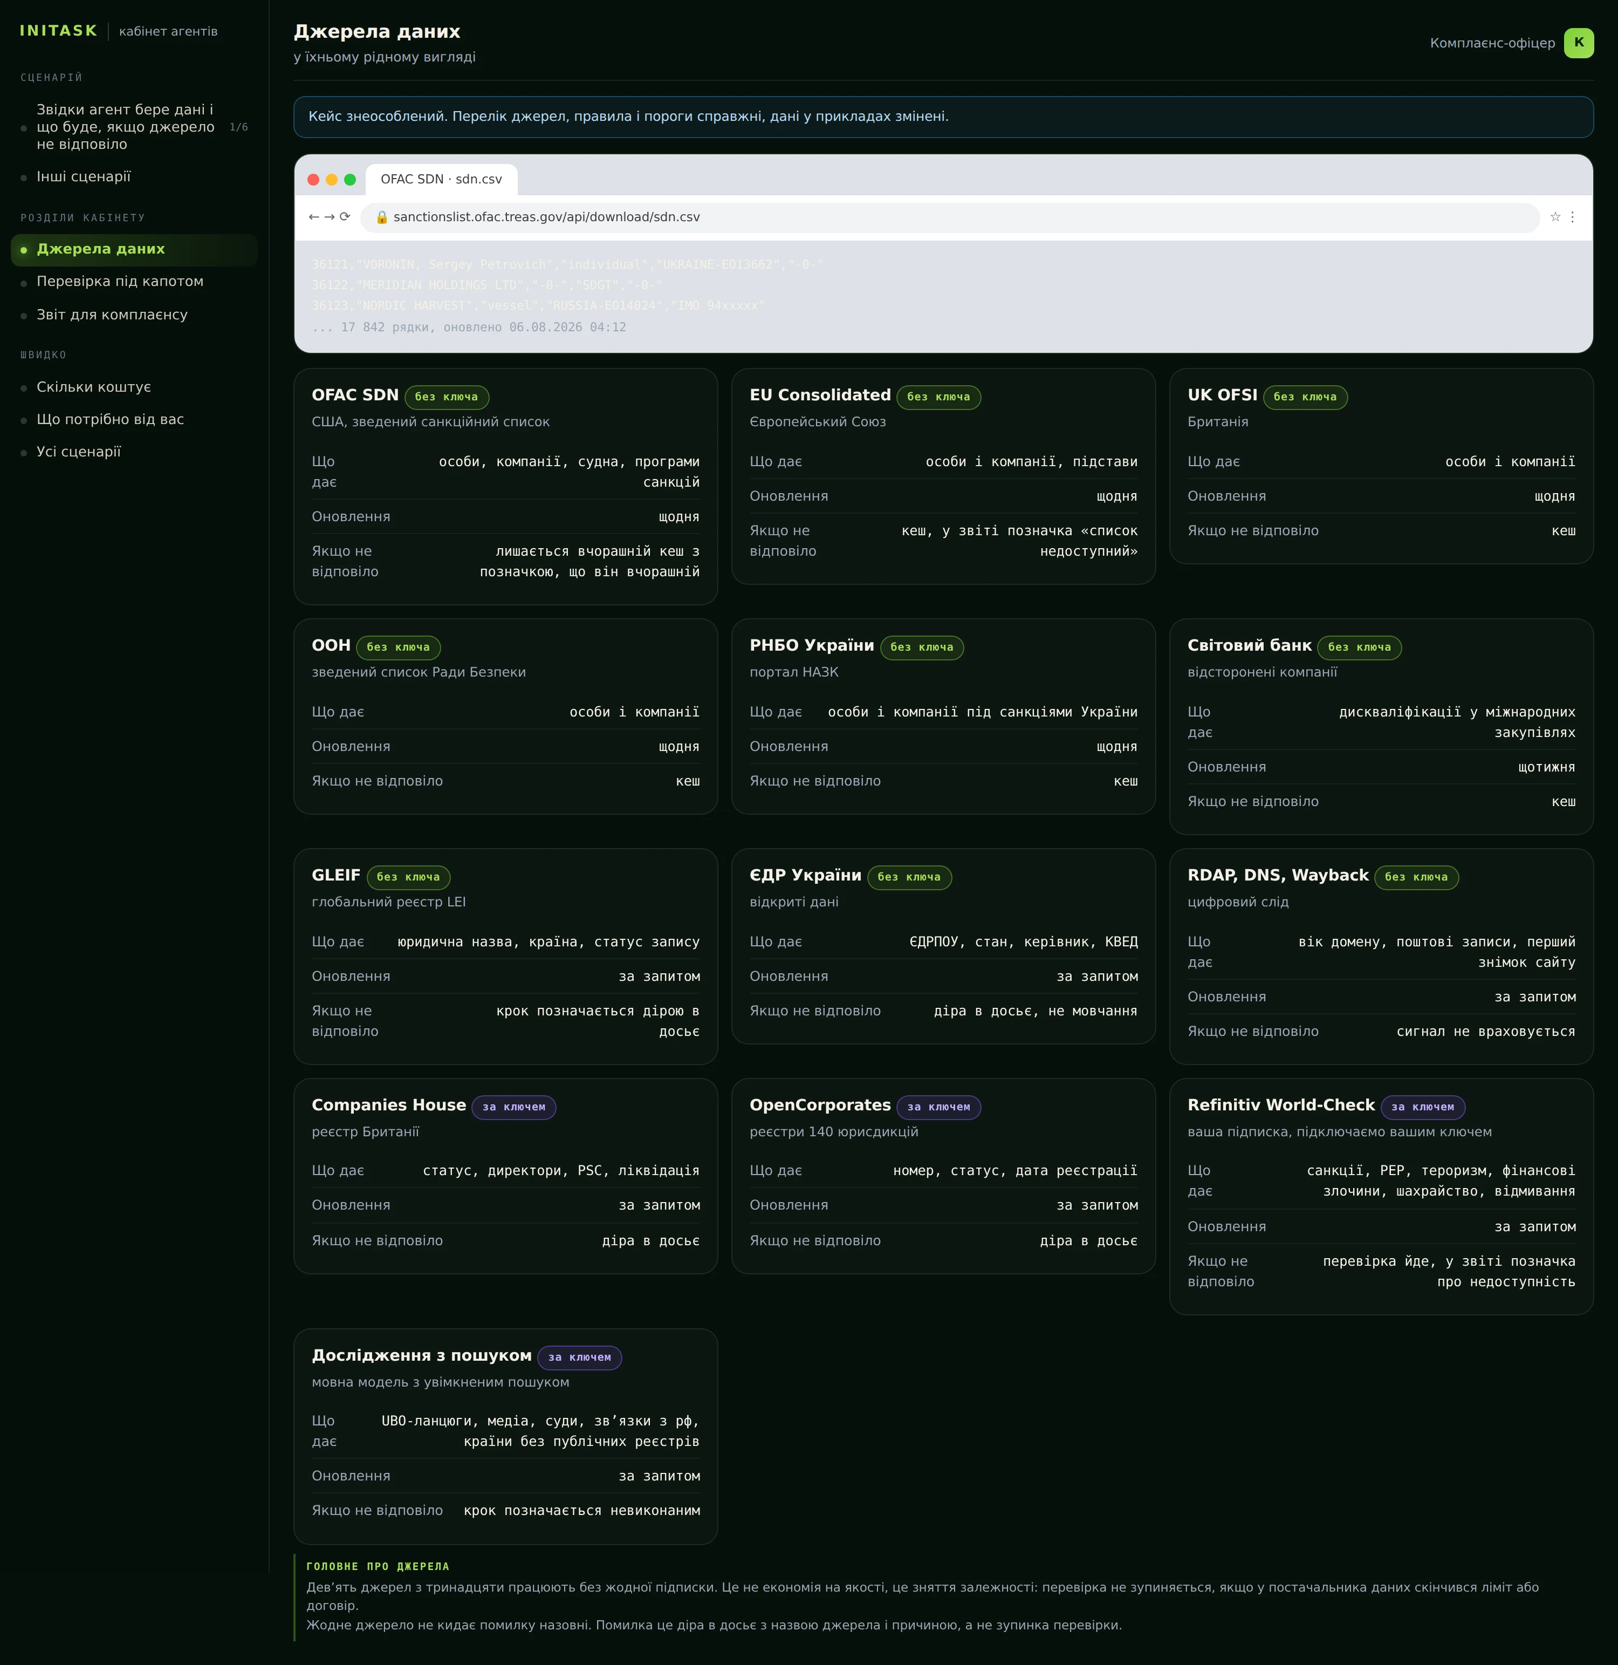Click the main "Джерела даних" page heading

[378, 31]
